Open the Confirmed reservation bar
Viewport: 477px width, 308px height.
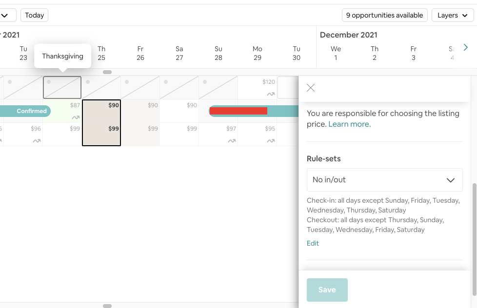point(29,111)
